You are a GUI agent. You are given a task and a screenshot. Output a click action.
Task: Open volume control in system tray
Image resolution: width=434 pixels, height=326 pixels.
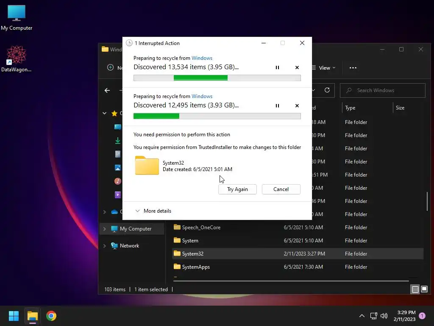point(384,316)
